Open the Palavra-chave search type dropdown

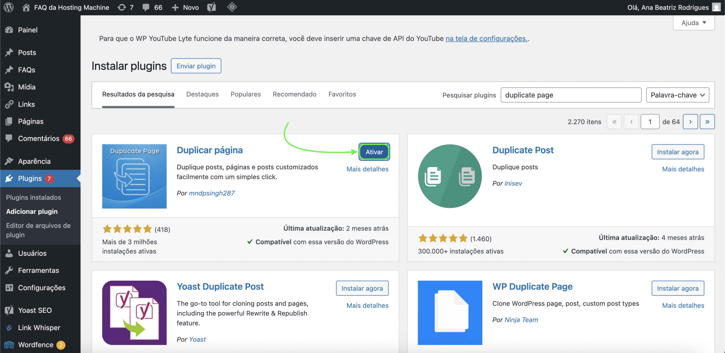tap(678, 95)
